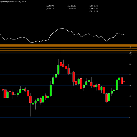Click the red candle at the price peak
This screenshot has height=137, width=137.
61,64
